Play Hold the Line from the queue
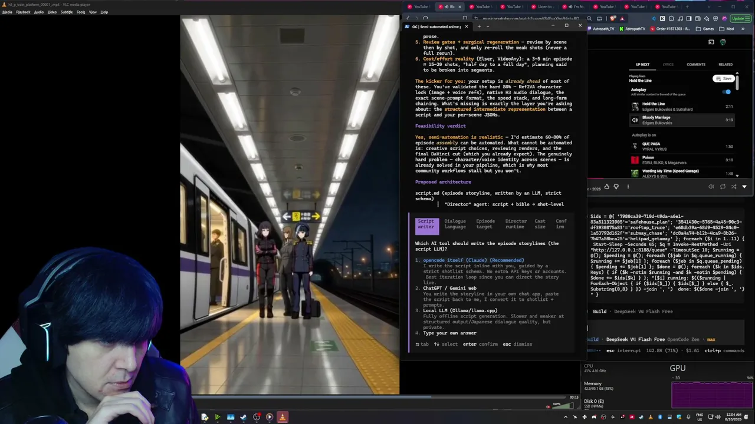The height and width of the screenshot is (424, 755). pyautogui.click(x=682, y=107)
